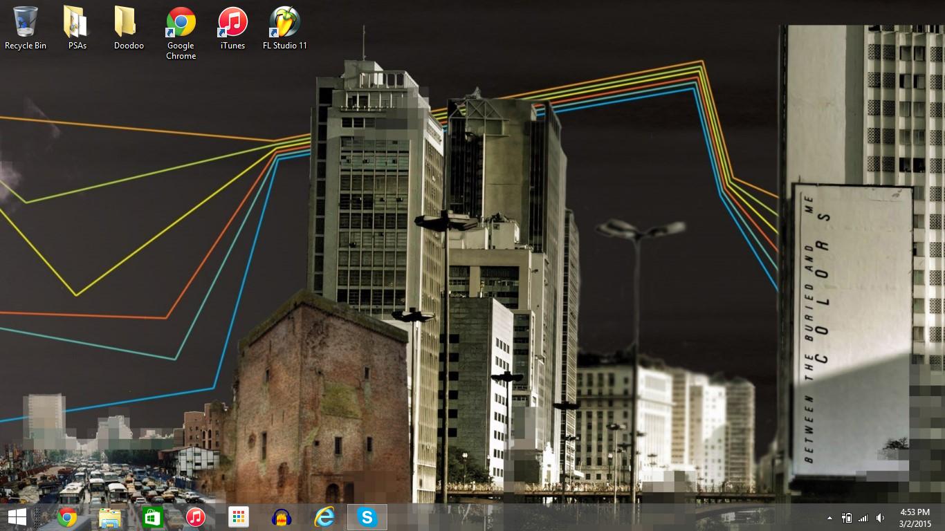Open the colorful apps grid taskbar icon
The width and height of the screenshot is (945, 531).
tap(238, 517)
